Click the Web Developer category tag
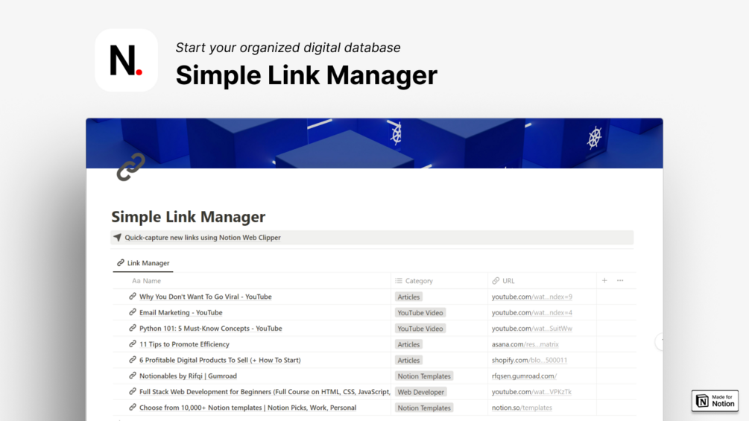Viewport: 749px width, 421px height. pos(421,392)
